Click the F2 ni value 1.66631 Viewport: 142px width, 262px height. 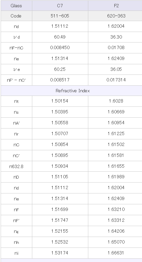tap(116, 253)
